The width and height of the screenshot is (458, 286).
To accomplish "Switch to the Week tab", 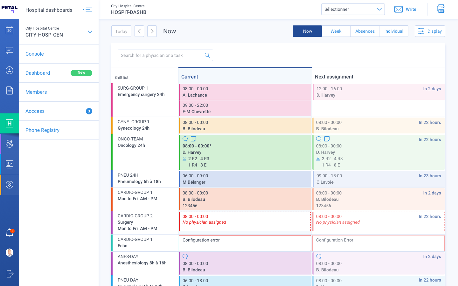I will (x=336, y=31).
